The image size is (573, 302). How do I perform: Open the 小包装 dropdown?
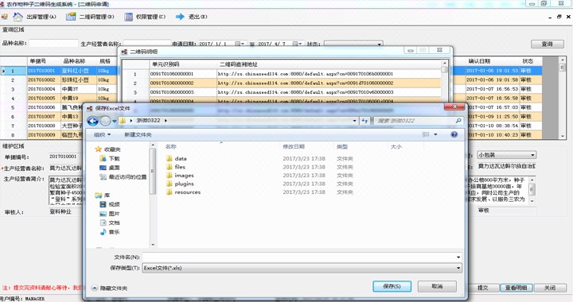click(x=506, y=155)
